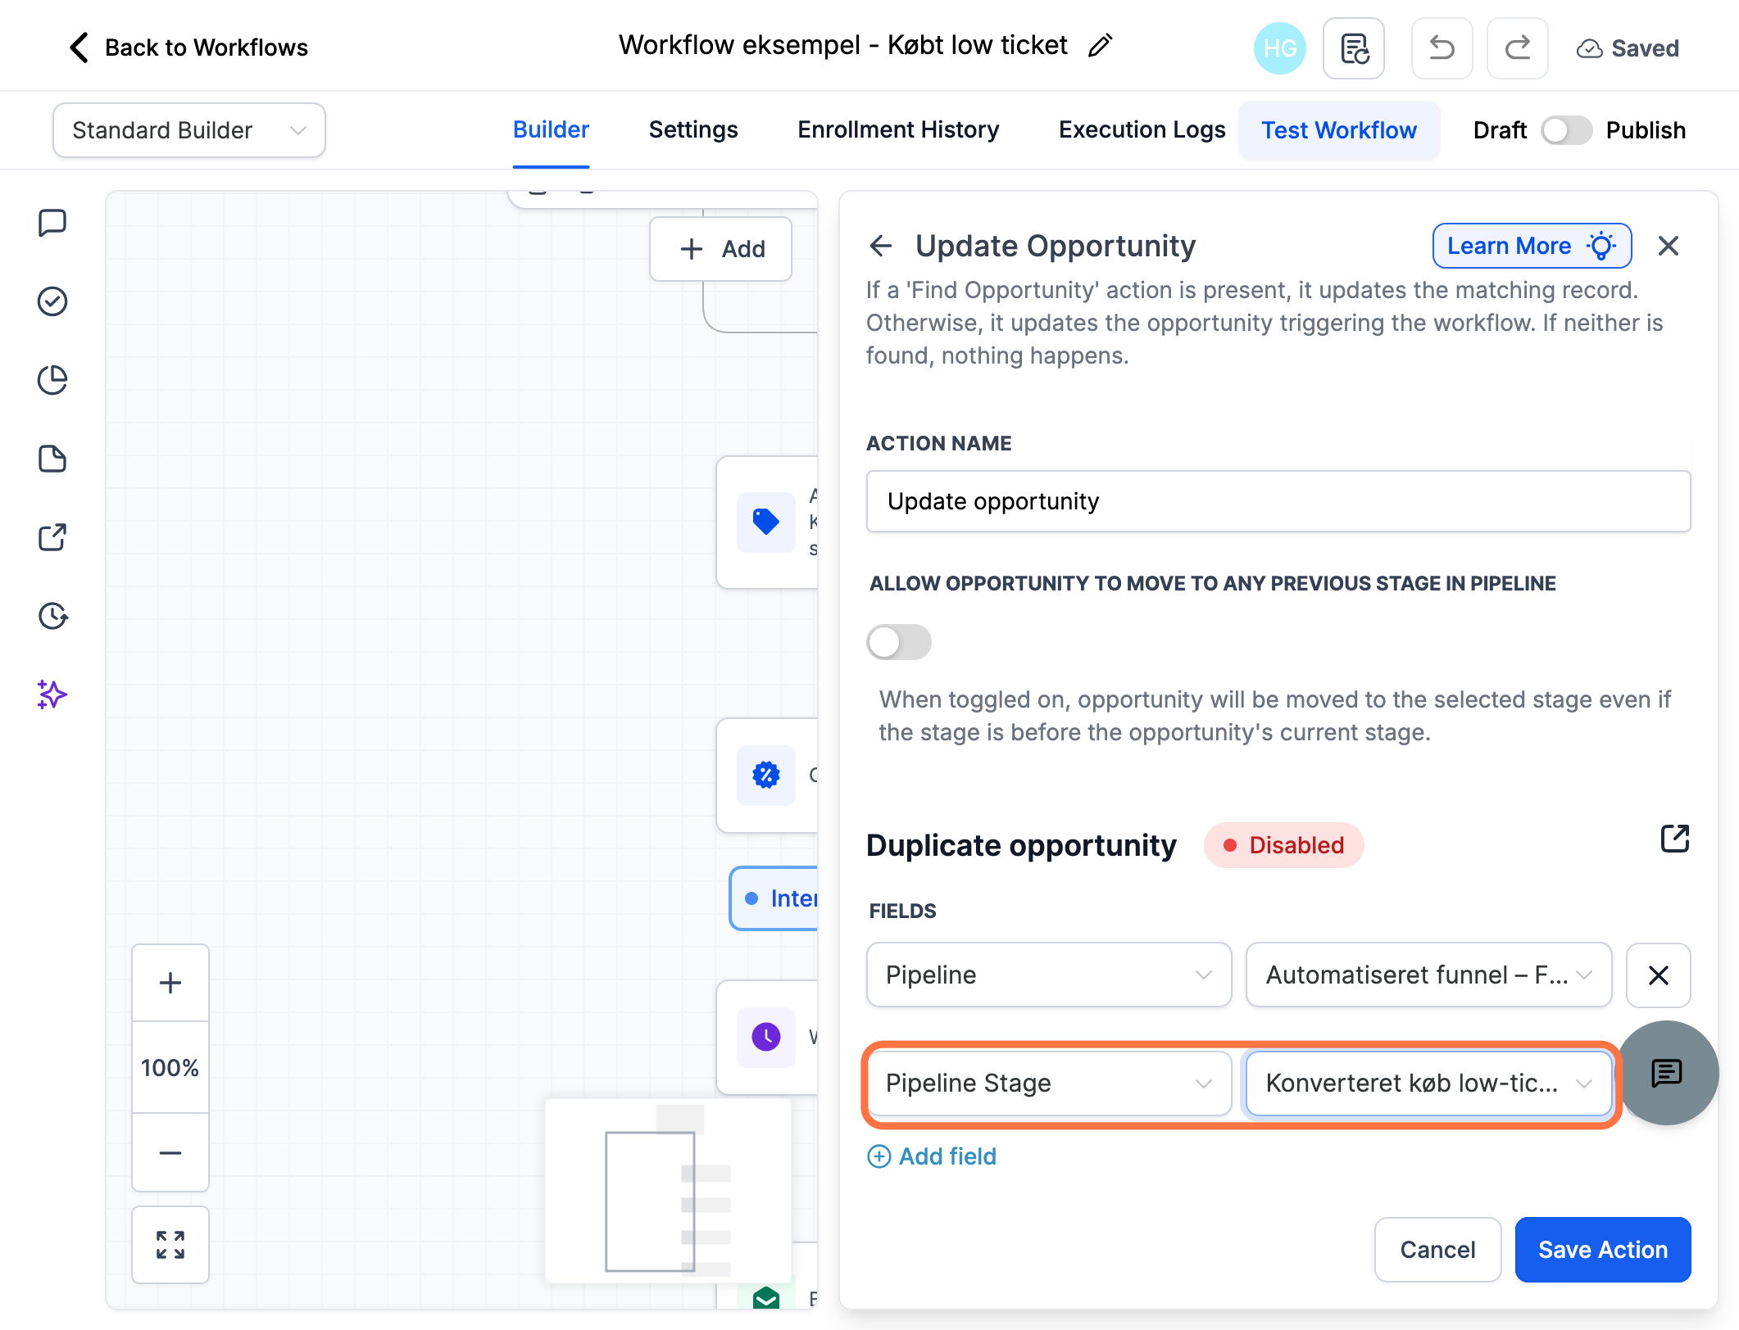Click the Add field link

pos(932,1156)
